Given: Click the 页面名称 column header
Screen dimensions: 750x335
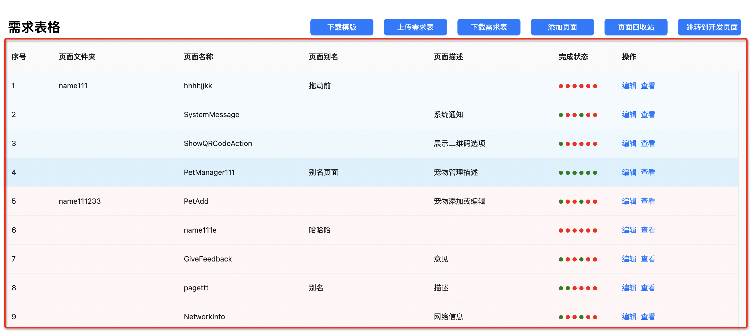Looking at the screenshot, I should coord(198,57).
